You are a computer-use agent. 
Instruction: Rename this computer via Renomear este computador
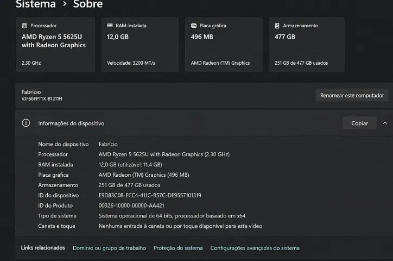point(352,95)
